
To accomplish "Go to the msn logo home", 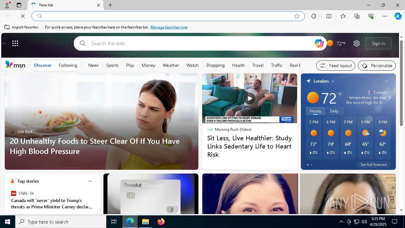I will point(15,65).
